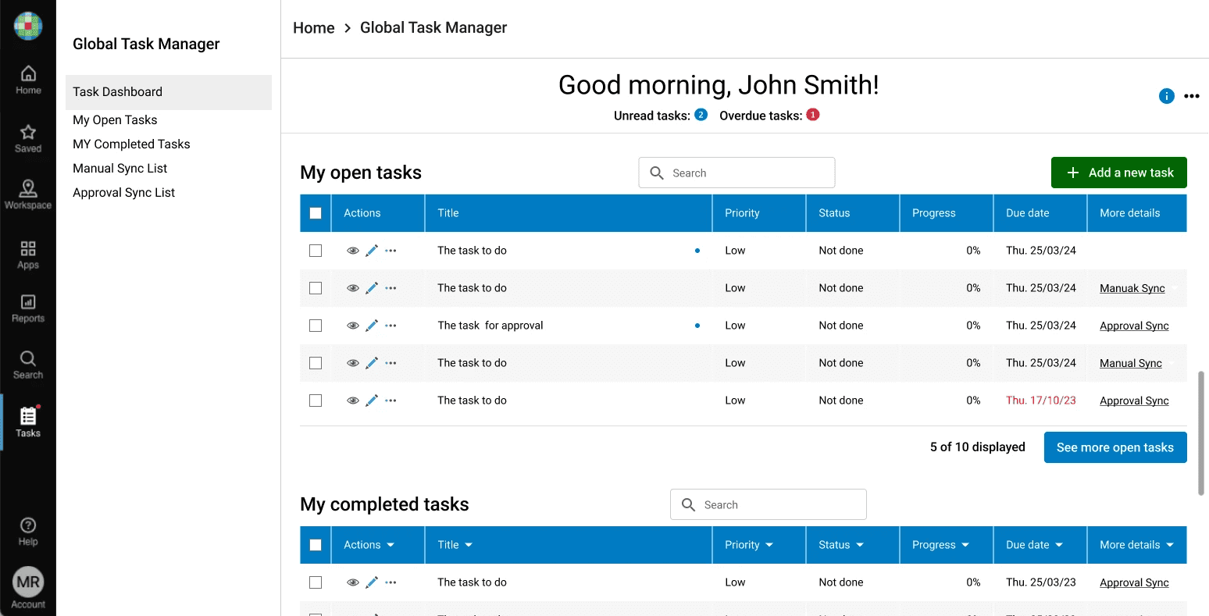This screenshot has height=616, width=1209.
Task: View the task in the Manual Sync row
Action: coord(353,363)
